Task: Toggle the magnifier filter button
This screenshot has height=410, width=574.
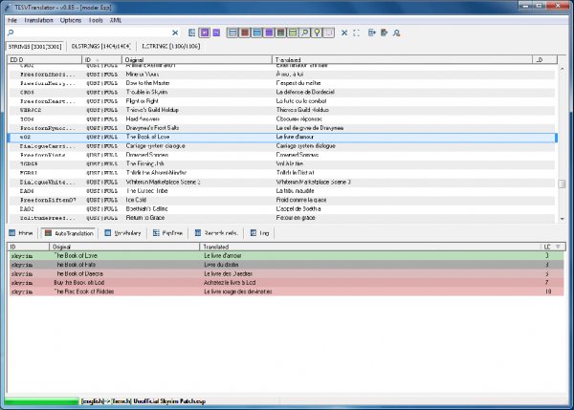Action: click(305, 32)
